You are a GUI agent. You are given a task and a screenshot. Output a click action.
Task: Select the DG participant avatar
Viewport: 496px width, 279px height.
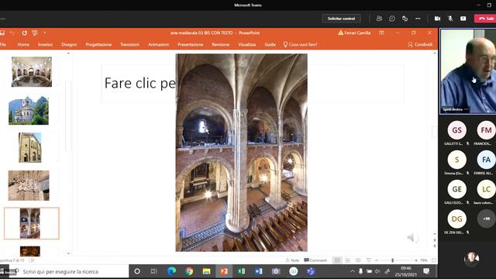tap(456, 219)
